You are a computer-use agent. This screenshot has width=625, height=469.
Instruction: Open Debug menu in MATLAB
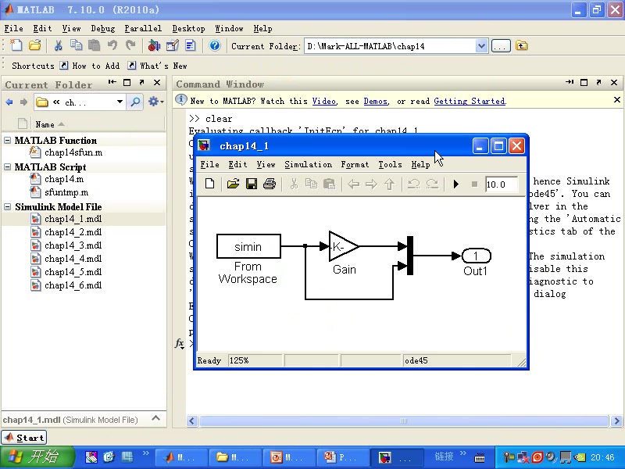(103, 29)
